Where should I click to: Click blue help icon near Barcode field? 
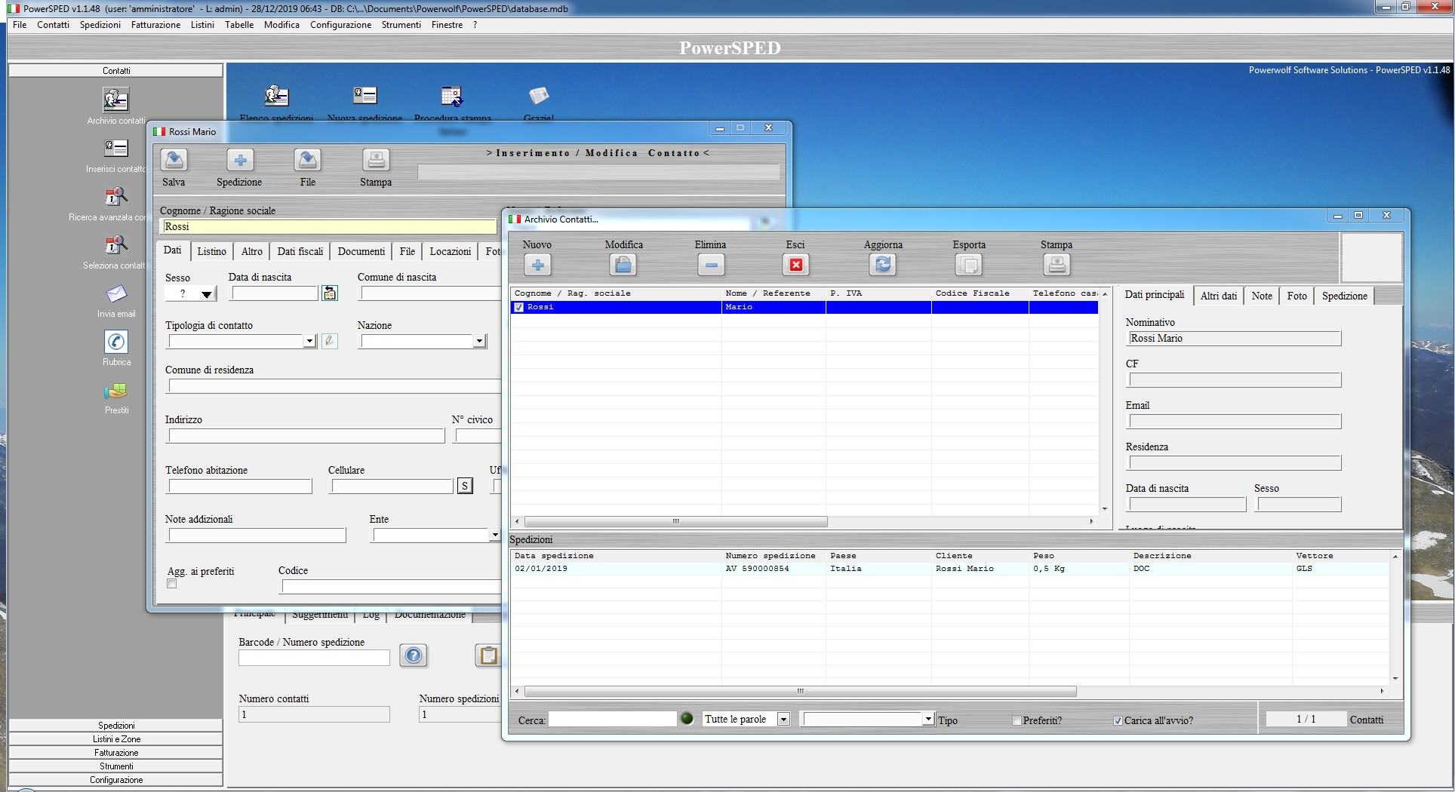coord(414,655)
